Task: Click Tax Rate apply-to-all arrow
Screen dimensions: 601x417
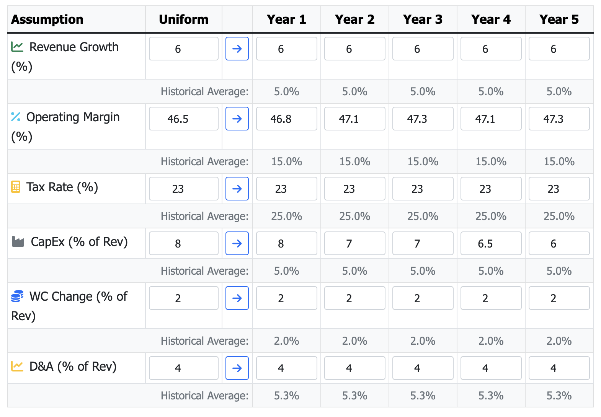Action: [237, 189]
